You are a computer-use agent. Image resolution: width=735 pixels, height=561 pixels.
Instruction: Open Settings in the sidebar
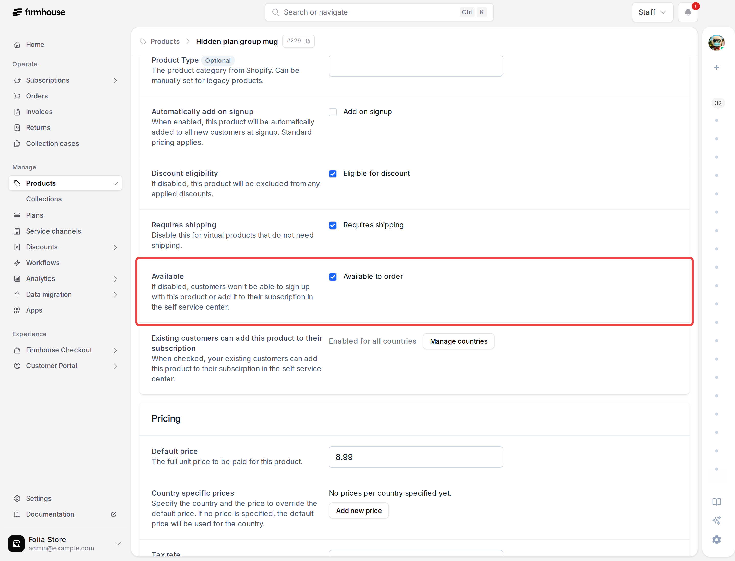[x=65, y=498]
